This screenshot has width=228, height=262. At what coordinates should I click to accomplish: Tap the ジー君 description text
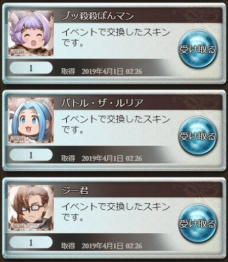click(116, 212)
